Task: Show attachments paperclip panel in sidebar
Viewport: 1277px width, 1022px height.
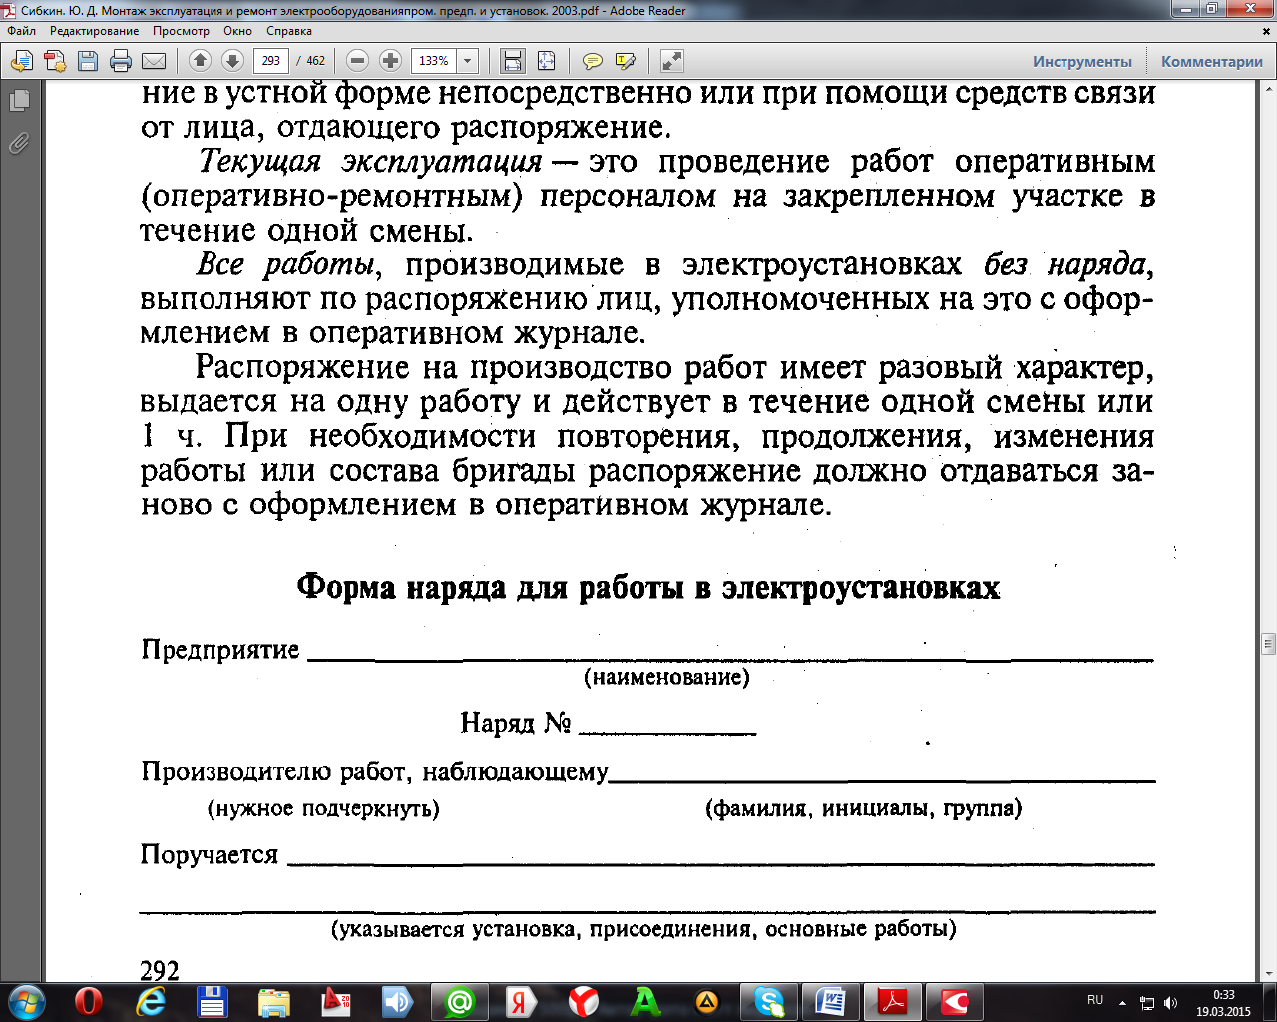Action: click(19, 143)
